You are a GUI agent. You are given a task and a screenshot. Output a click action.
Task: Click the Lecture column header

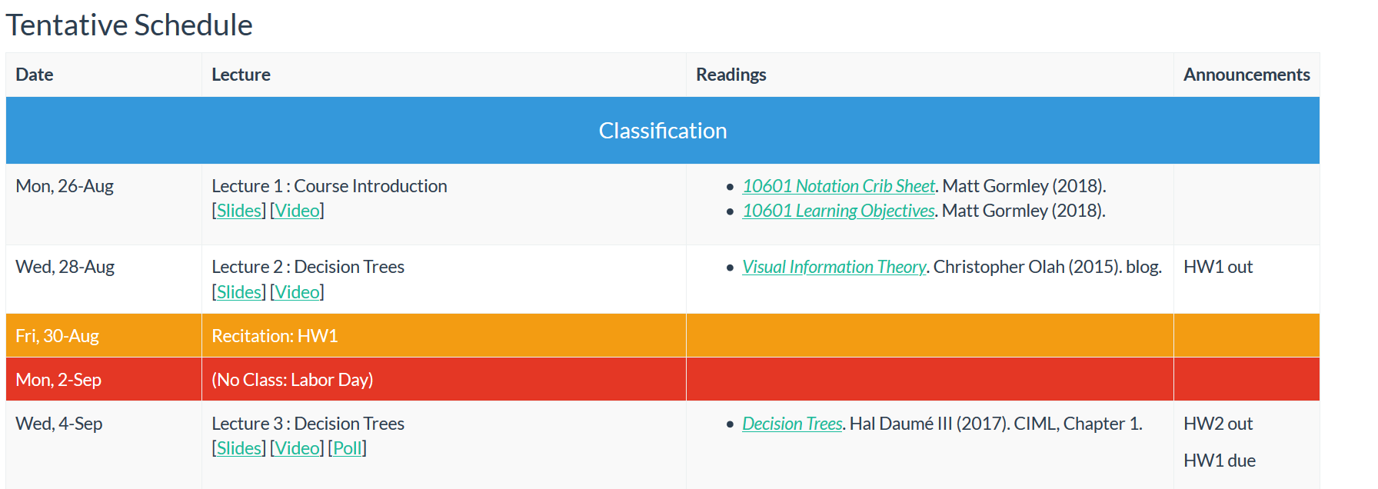[241, 75]
